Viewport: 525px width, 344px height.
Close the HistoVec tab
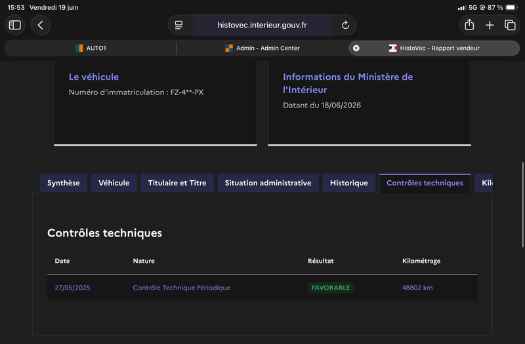click(356, 48)
